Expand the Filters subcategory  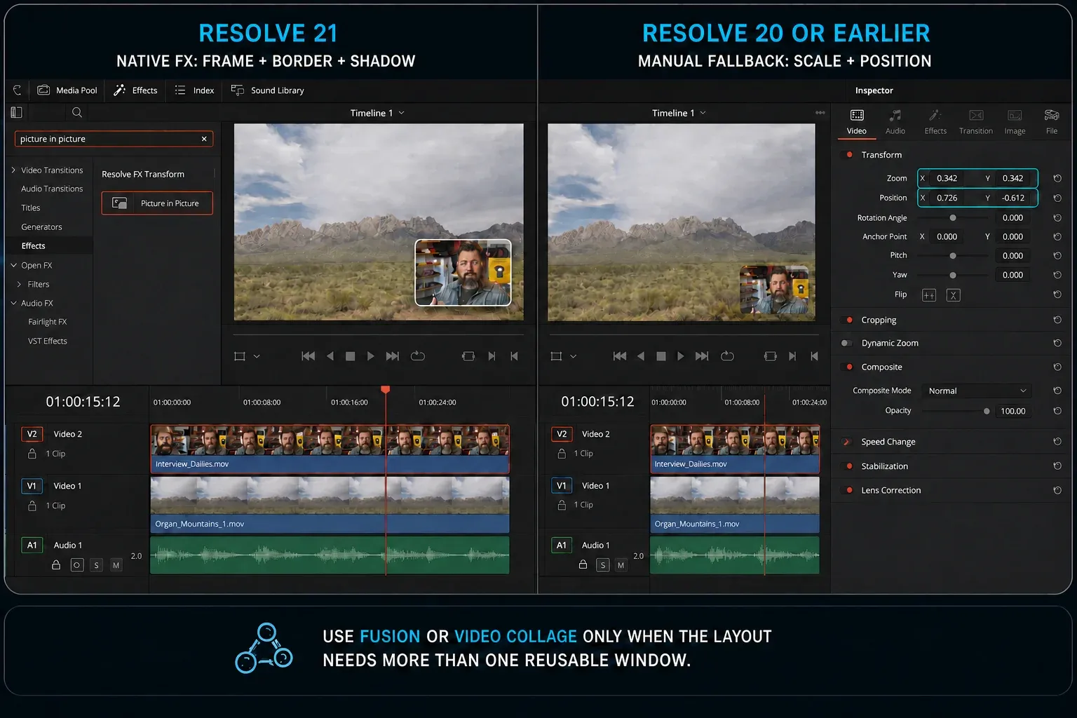pyautogui.click(x=19, y=284)
